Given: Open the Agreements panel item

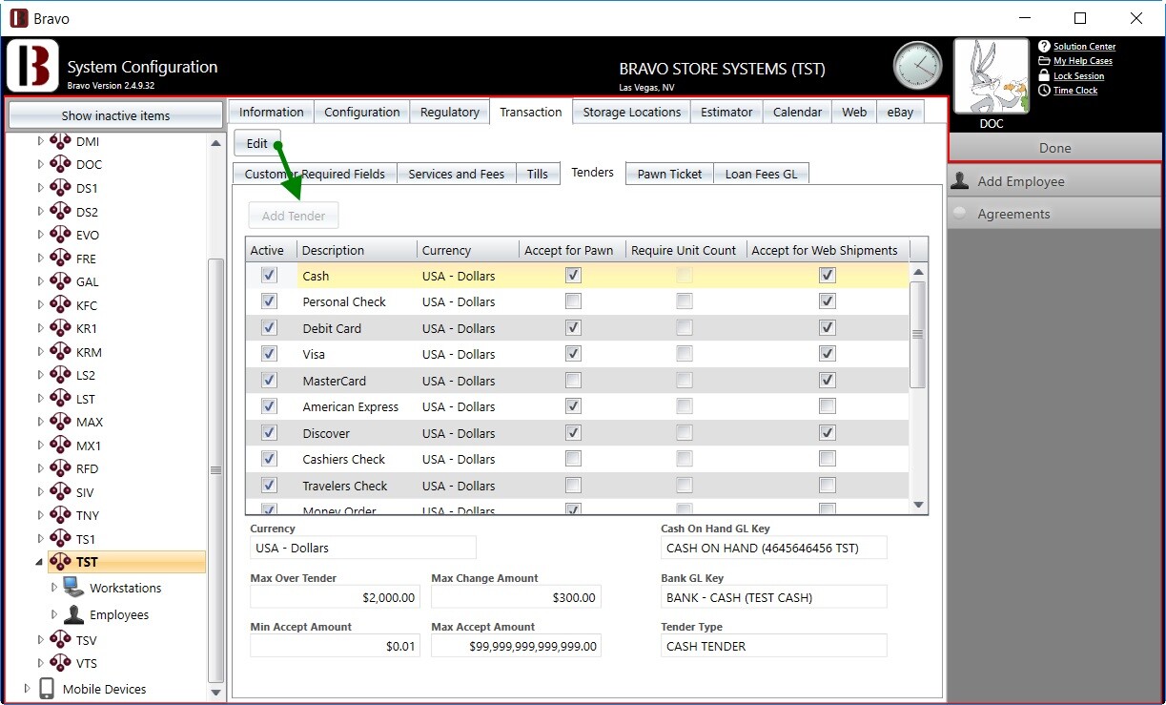Looking at the screenshot, I should pos(1054,214).
